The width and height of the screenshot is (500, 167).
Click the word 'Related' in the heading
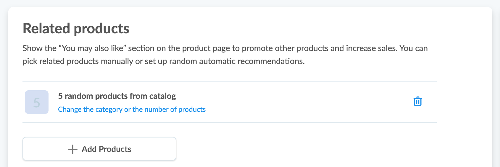(x=46, y=29)
